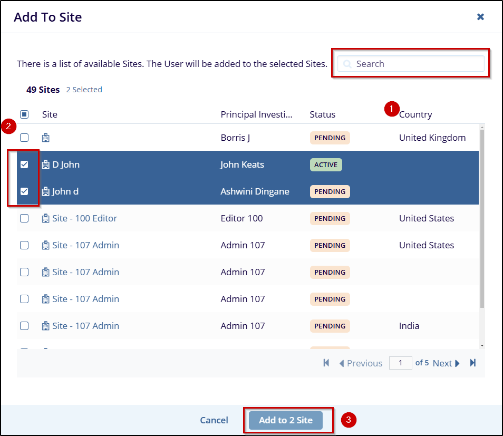
Task: Click the building icon next to John d
Action: tap(46, 191)
